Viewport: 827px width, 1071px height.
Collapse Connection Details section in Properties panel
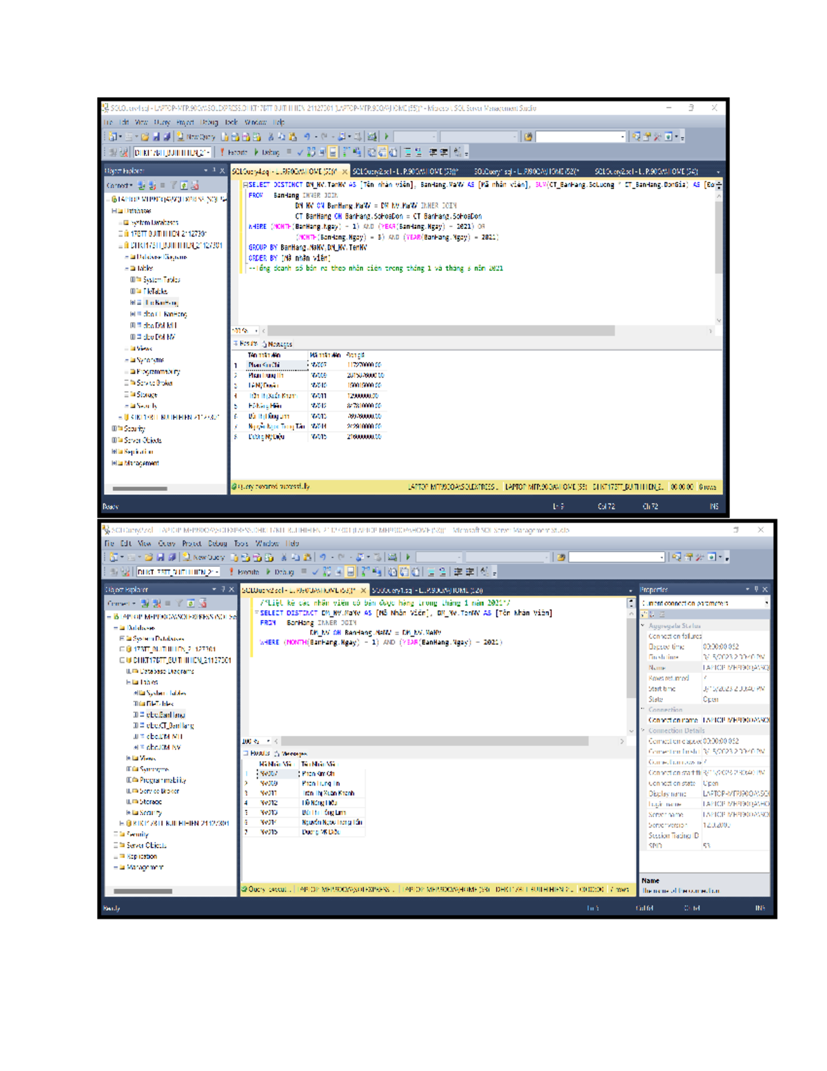(x=643, y=730)
